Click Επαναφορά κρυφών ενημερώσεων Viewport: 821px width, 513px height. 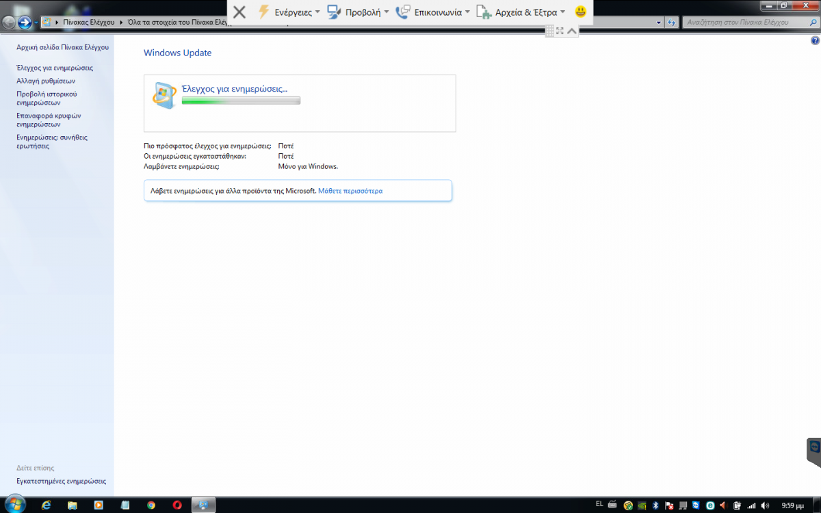pos(49,120)
